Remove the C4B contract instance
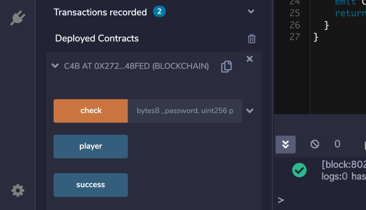 point(249,59)
